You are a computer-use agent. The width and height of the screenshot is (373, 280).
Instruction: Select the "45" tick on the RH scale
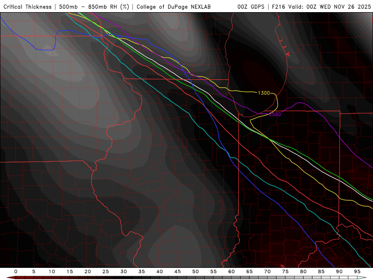pos(178,272)
